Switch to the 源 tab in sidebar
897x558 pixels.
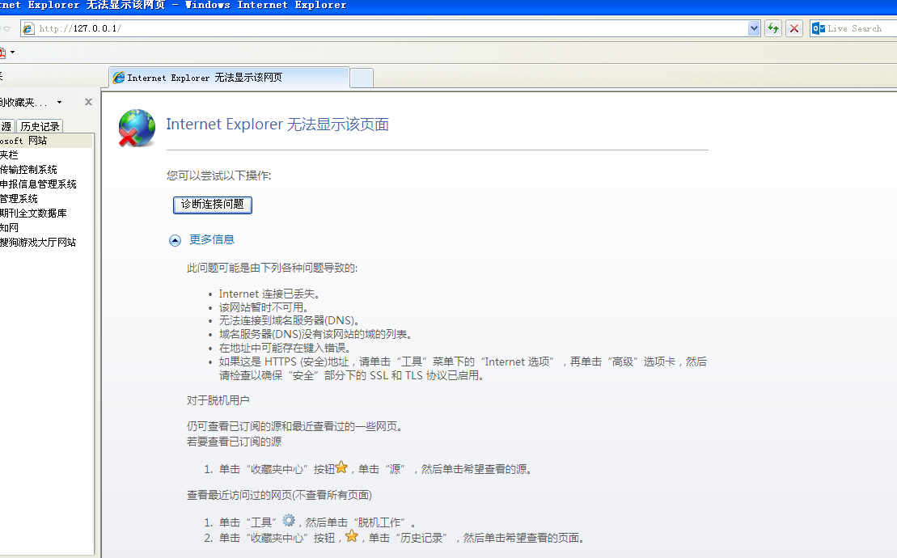point(6,126)
